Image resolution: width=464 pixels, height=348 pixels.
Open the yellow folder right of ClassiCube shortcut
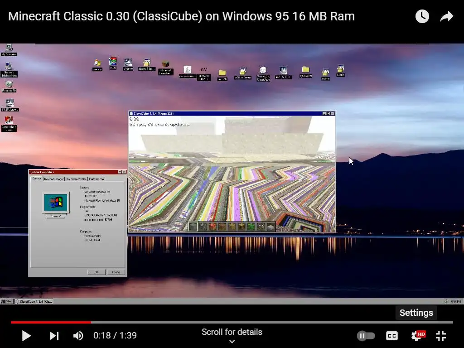pos(306,72)
